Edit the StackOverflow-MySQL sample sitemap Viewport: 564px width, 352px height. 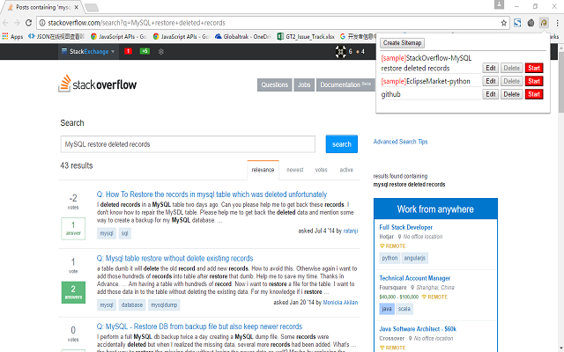pos(491,68)
